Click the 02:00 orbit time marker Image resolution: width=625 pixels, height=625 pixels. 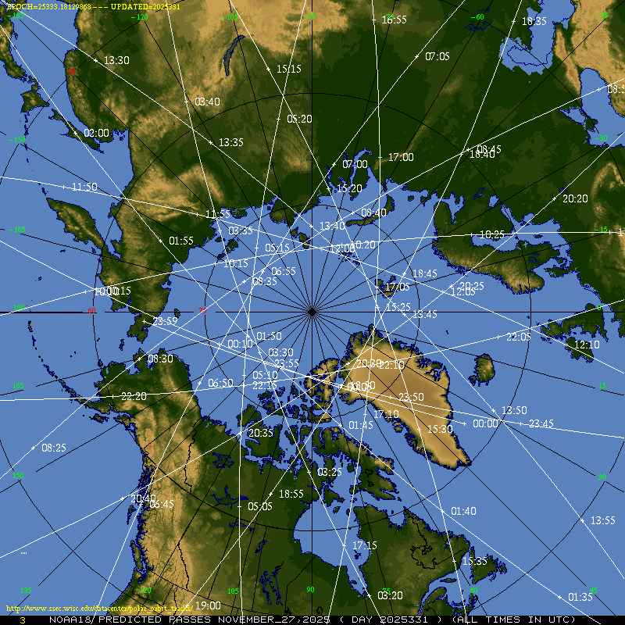point(95,133)
